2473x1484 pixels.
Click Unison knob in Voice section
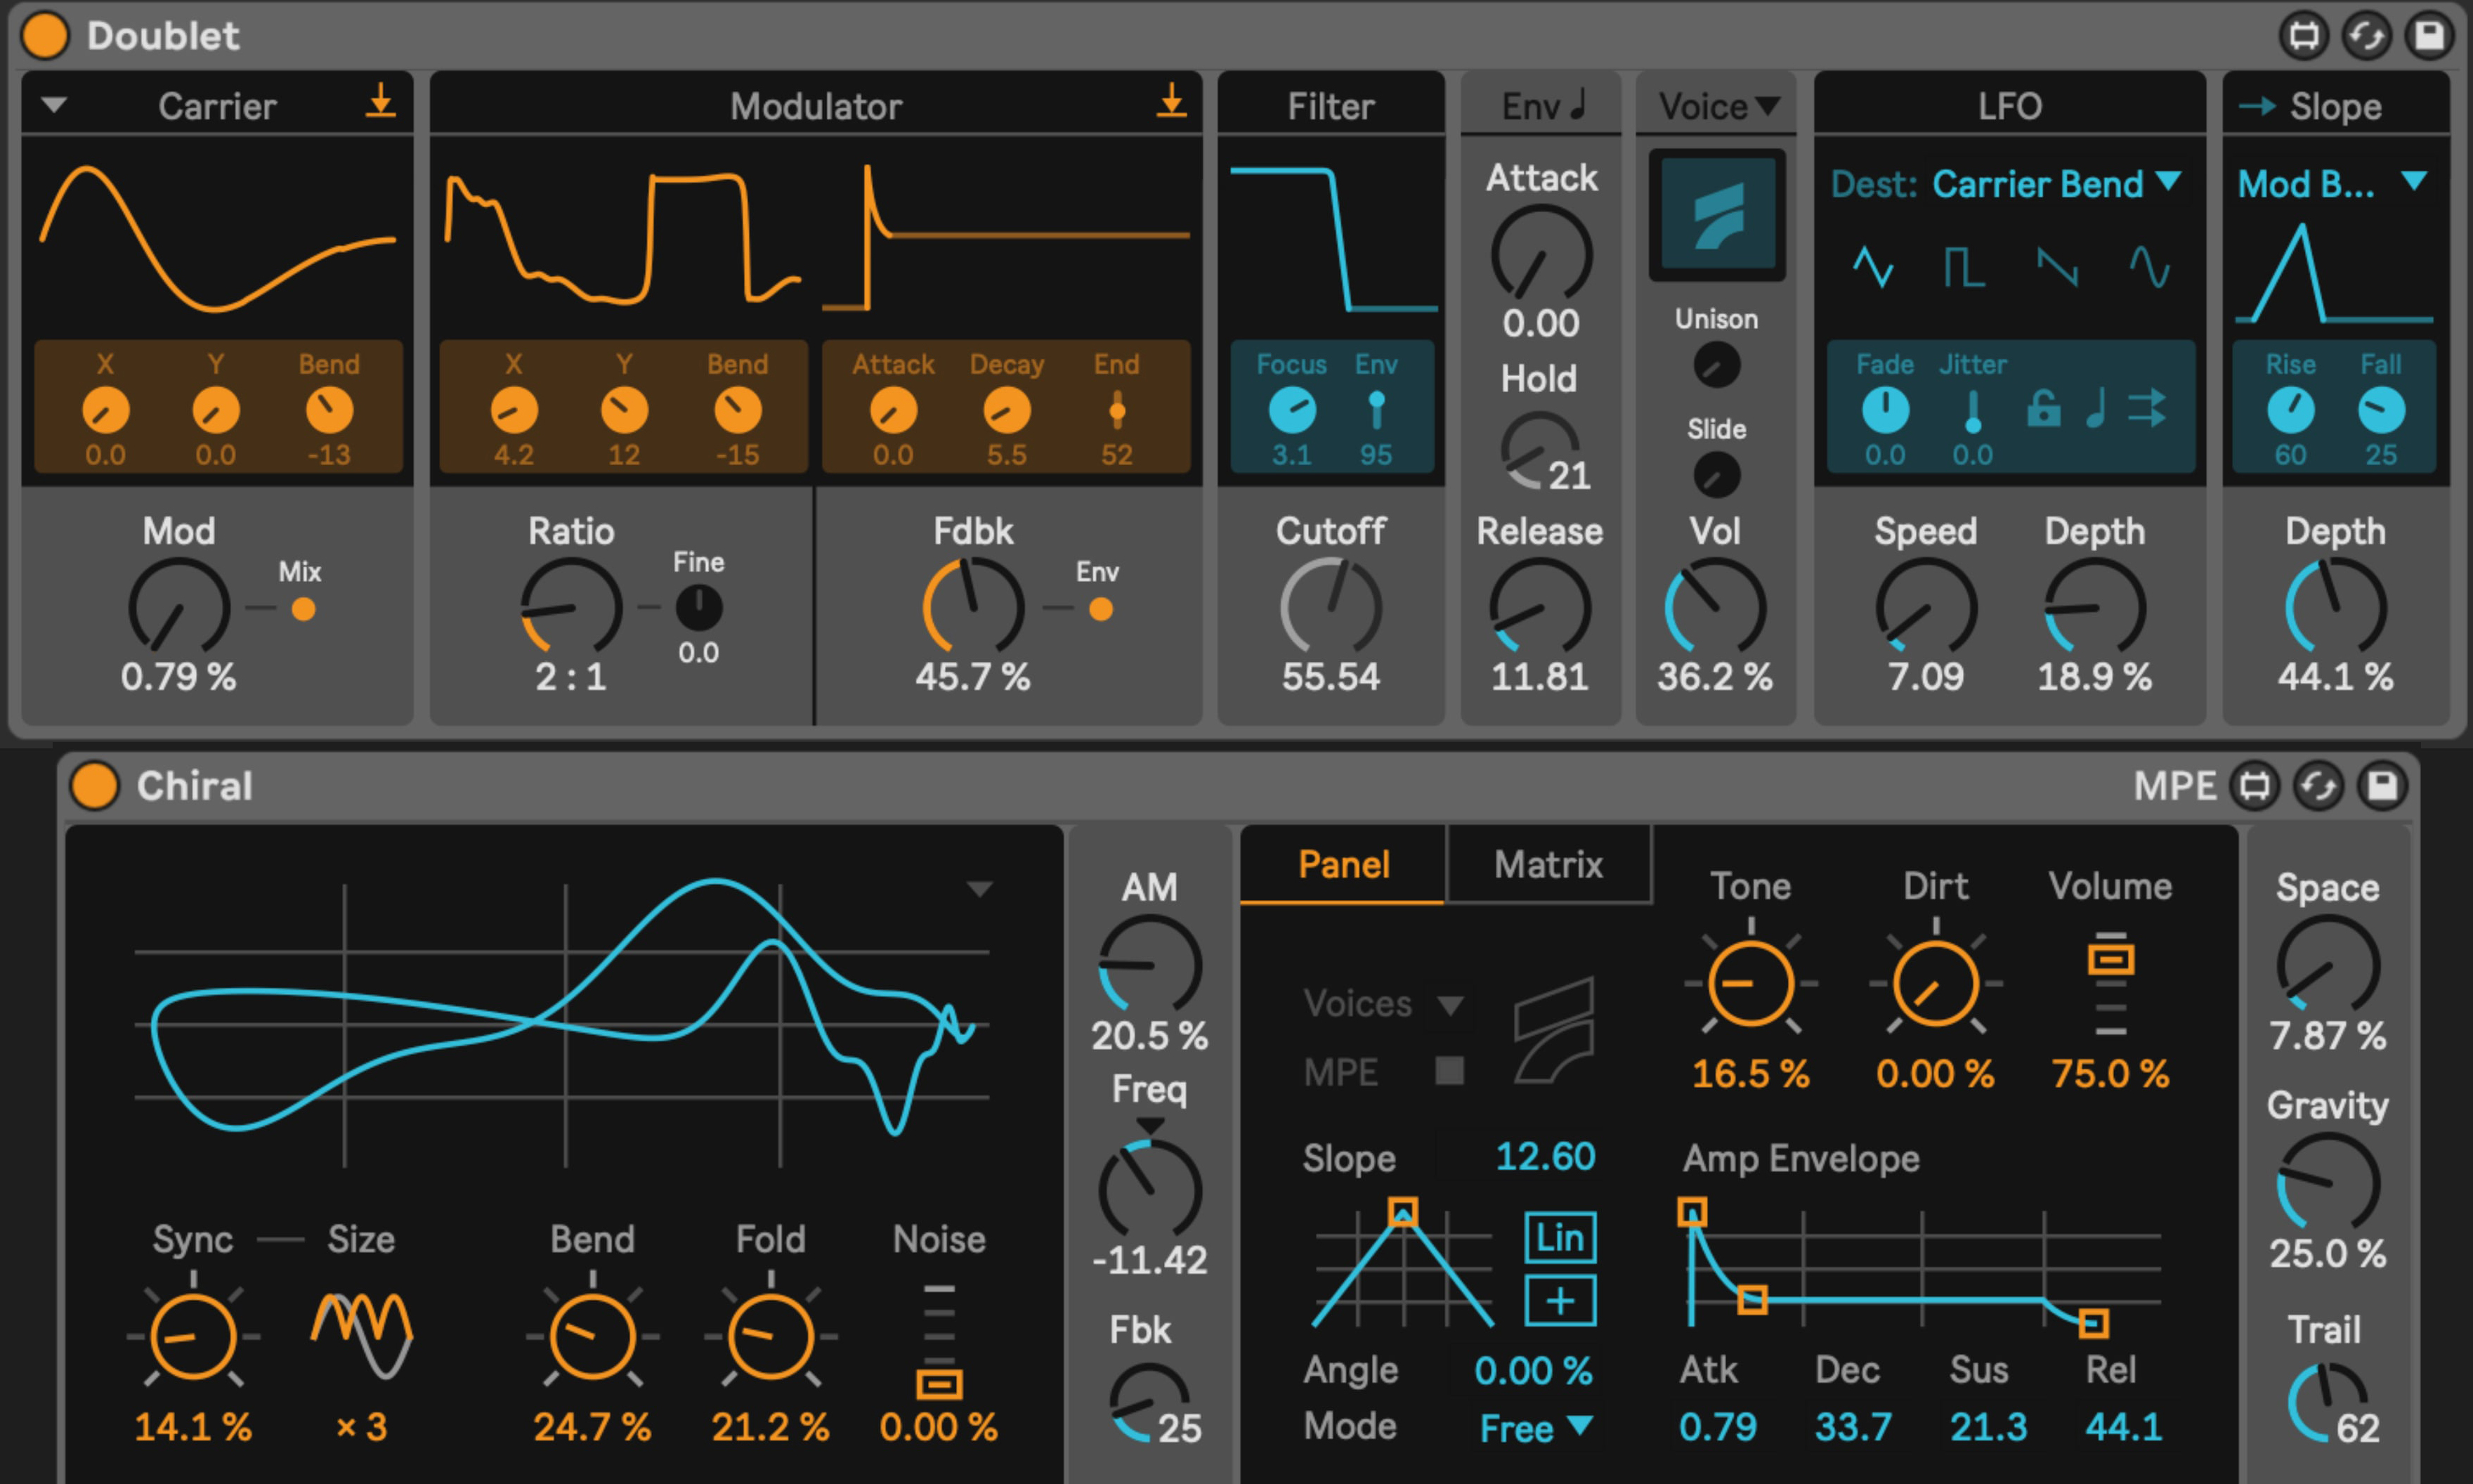click(x=1716, y=365)
